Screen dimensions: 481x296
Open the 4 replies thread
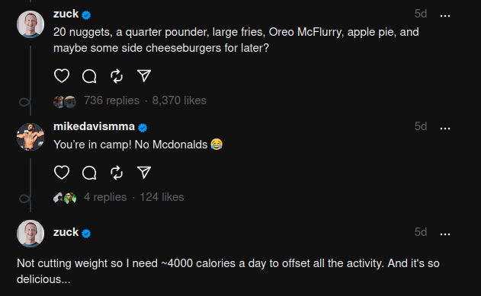pyautogui.click(x=105, y=197)
